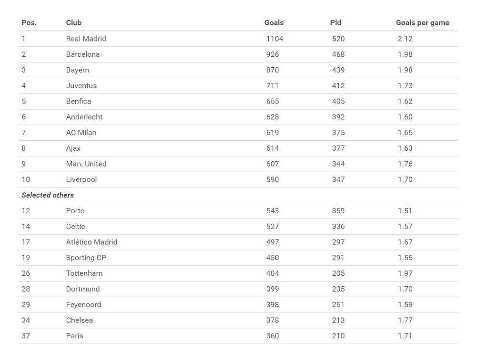Click the Anderlecht club name
The width and height of the screenshot is (488, 344).
(84, 117)
